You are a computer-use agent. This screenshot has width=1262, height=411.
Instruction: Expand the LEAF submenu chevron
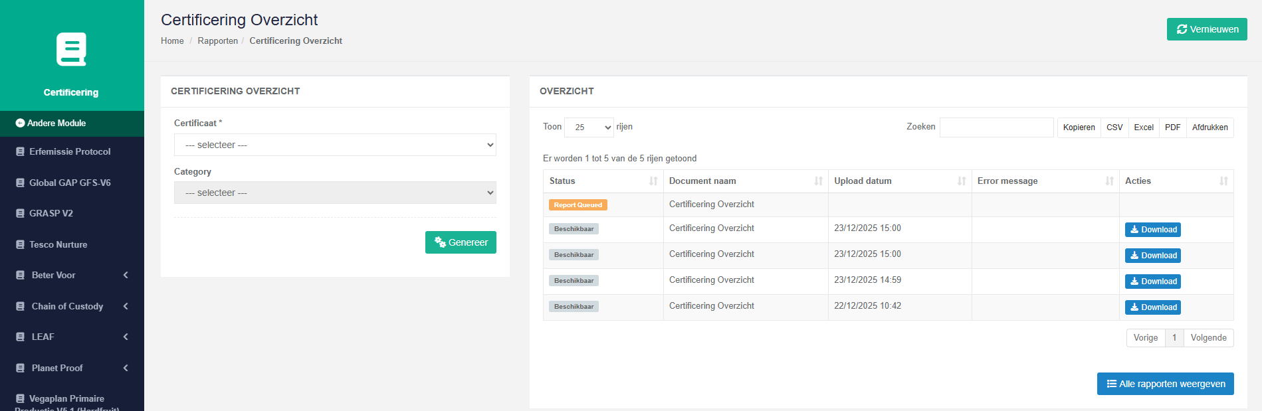[126, 337]
